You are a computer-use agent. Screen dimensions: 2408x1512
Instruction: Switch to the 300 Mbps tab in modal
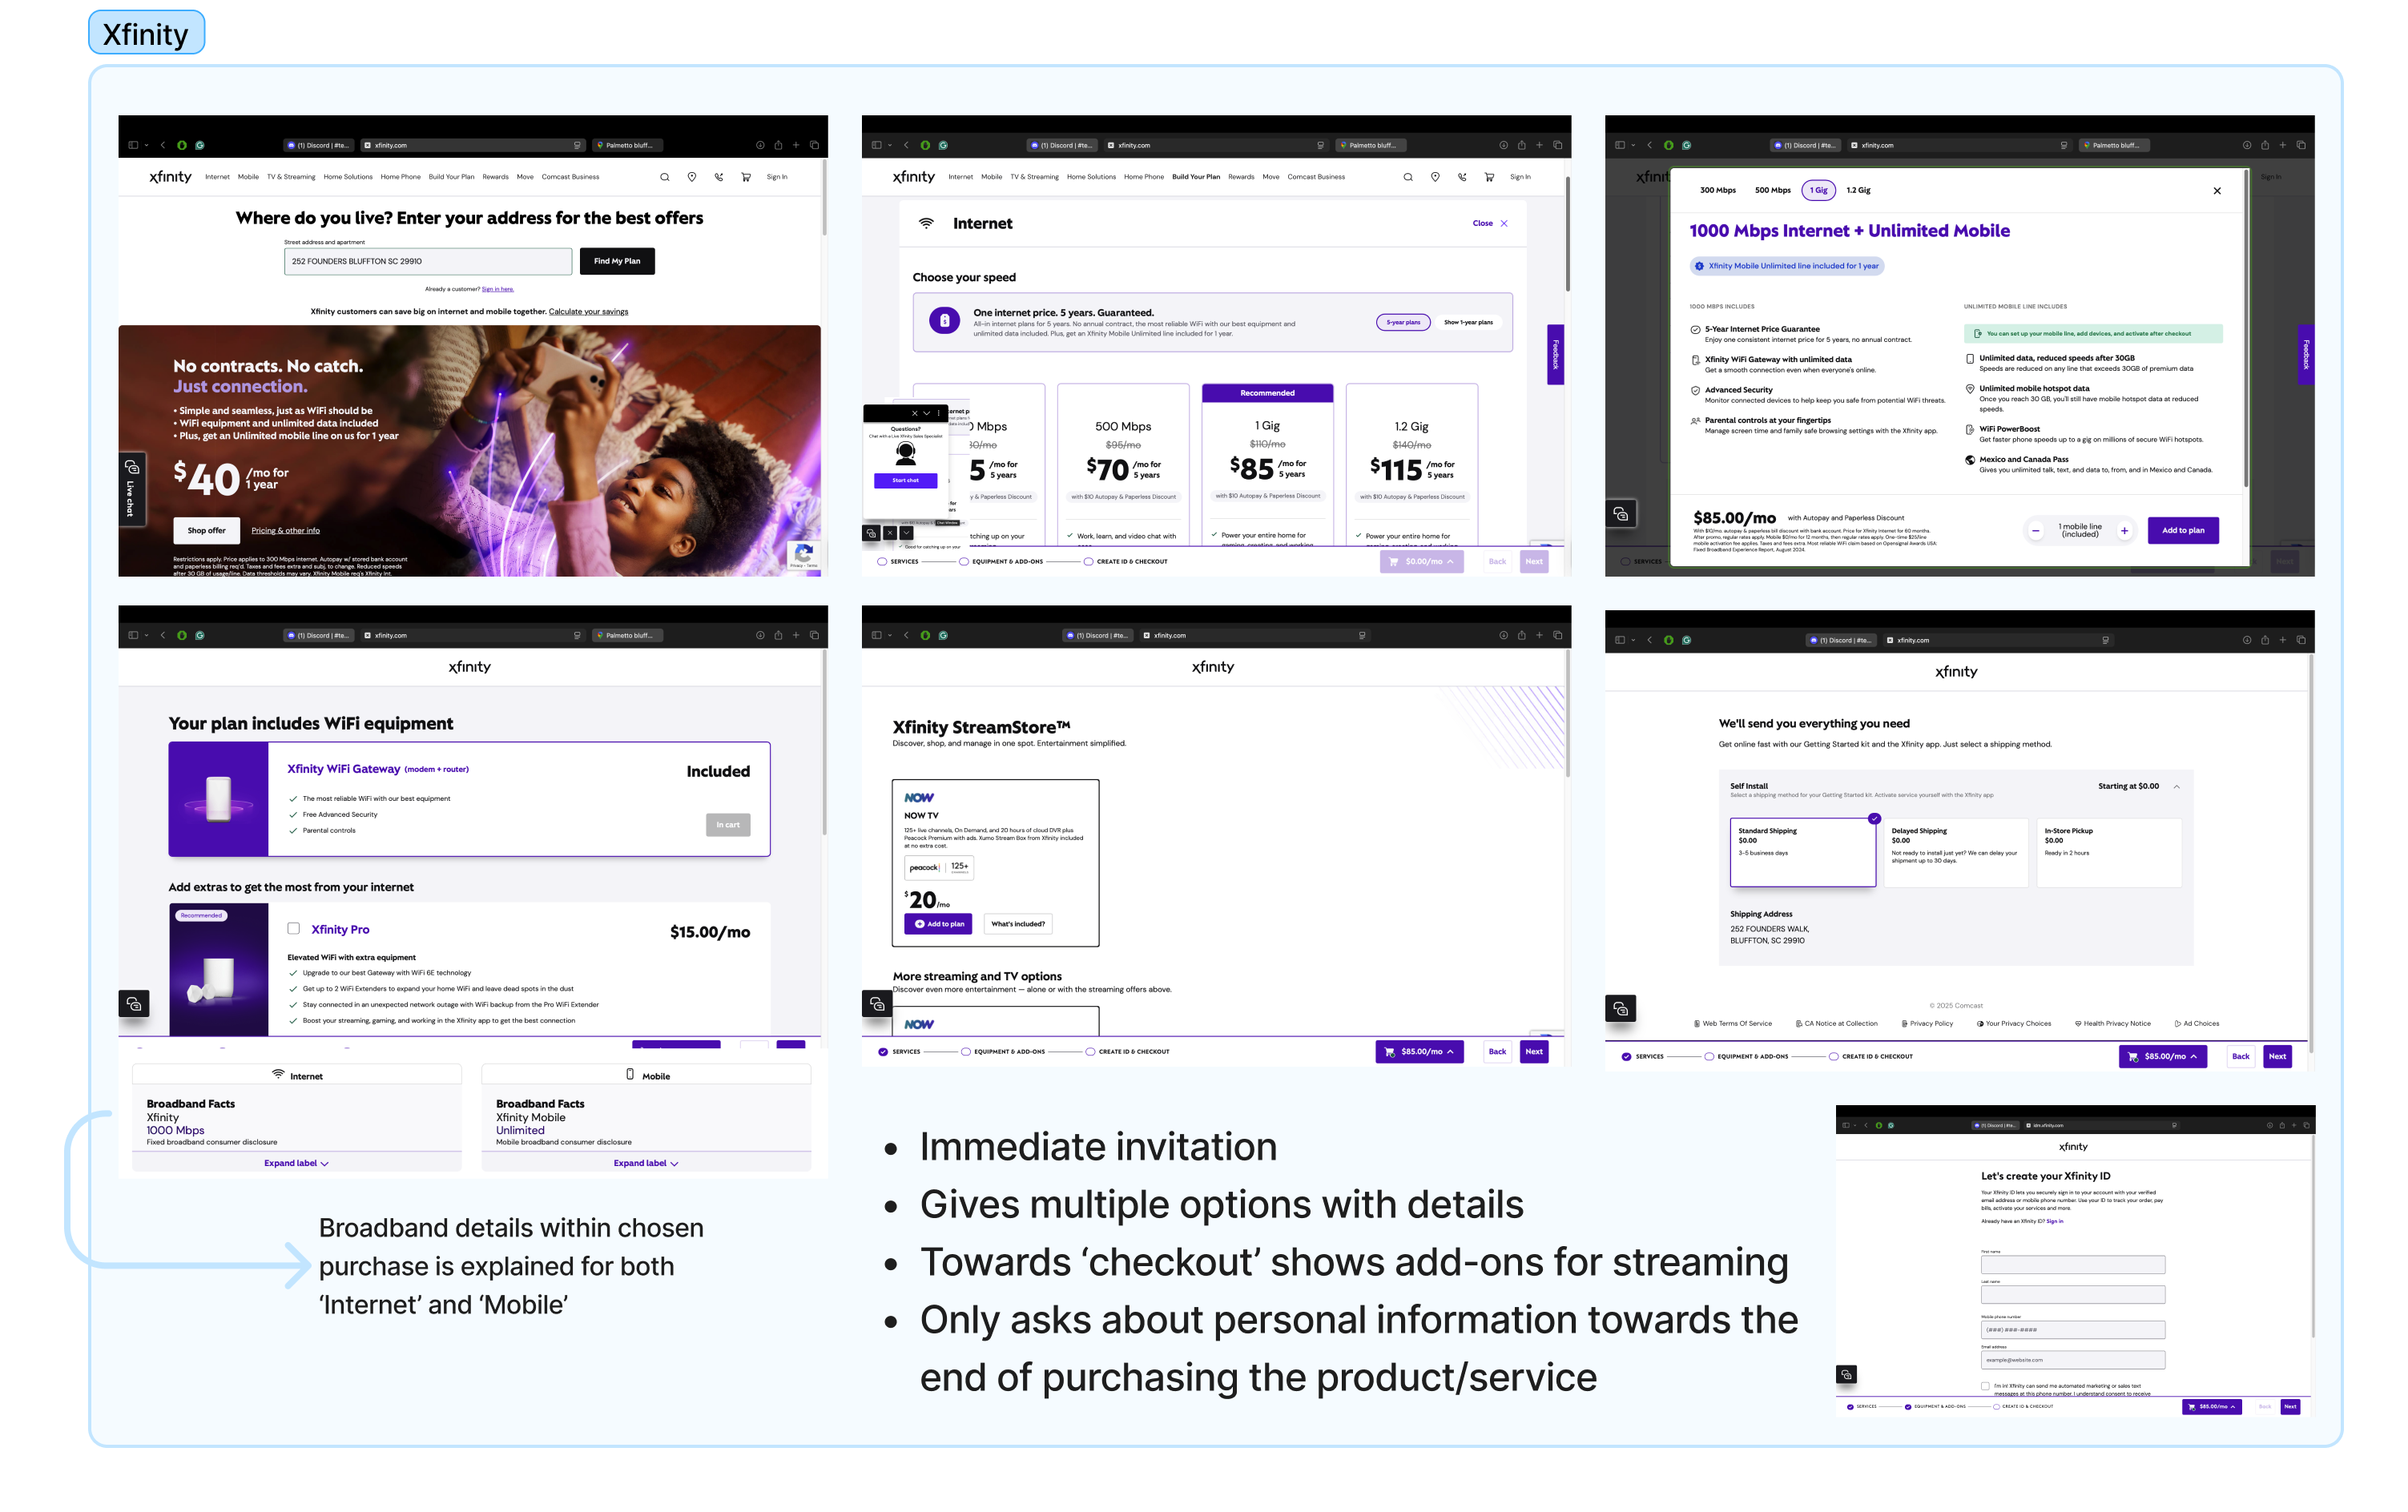(1718, 190)
